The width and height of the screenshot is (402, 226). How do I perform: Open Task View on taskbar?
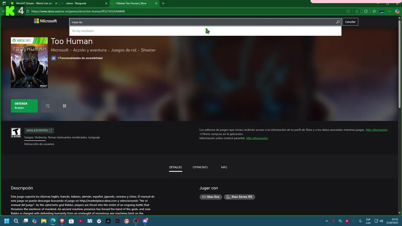[x=25, y=221]
